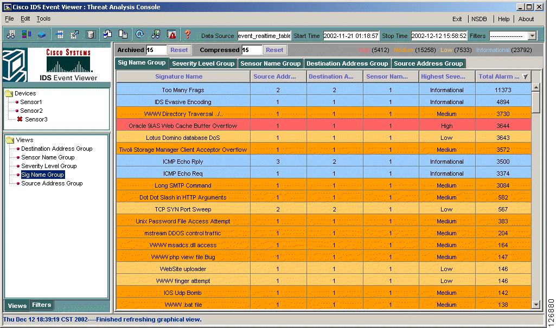The height and width of the screenshot is (328, 556).
Task: Click the document import icon
Action: pyautogui.click(x=107, y=34)
